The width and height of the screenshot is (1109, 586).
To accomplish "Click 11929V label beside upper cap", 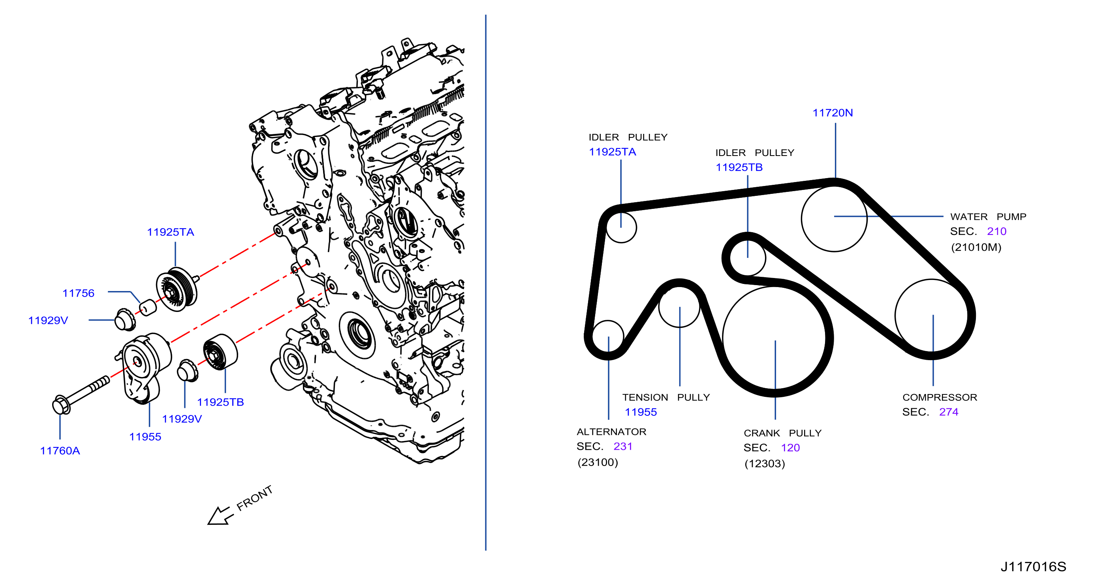I will pos(48,320).
